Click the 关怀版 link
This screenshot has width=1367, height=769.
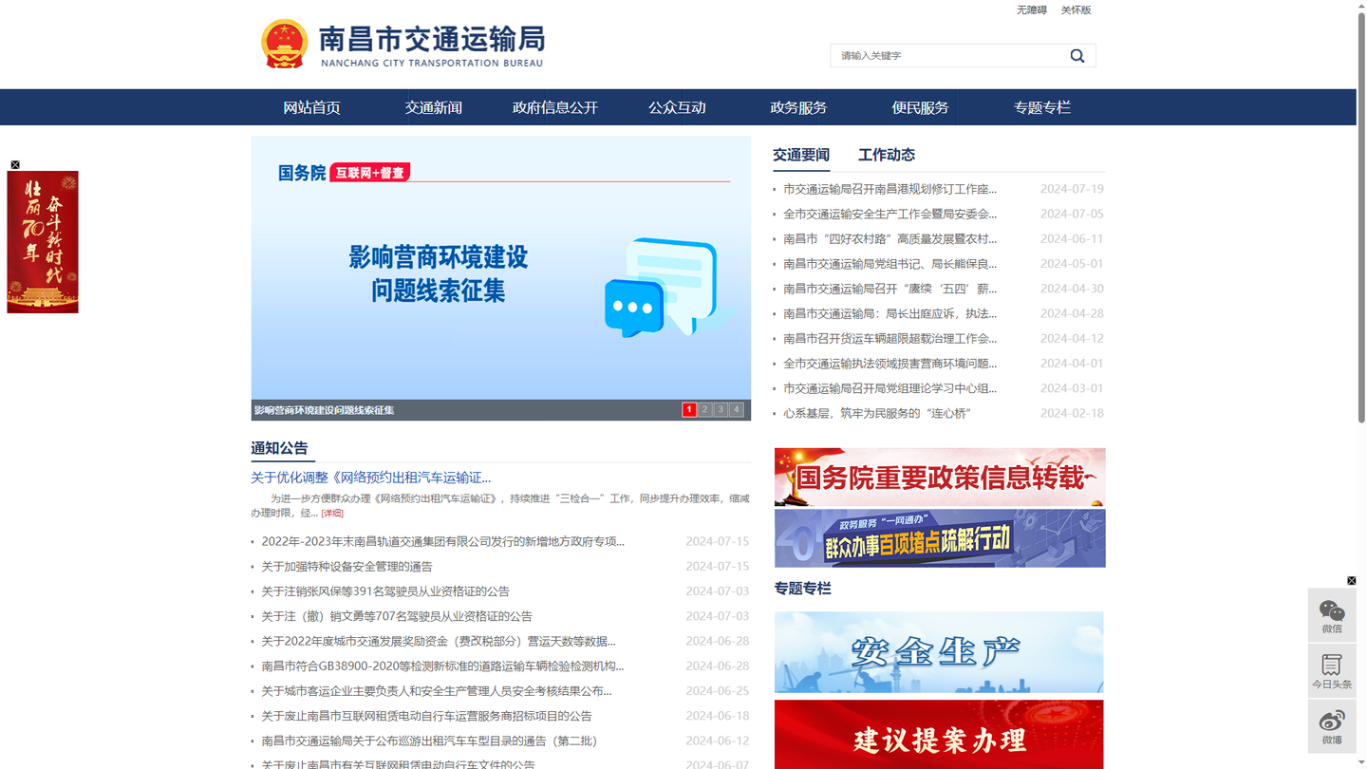click(1076, 9)
